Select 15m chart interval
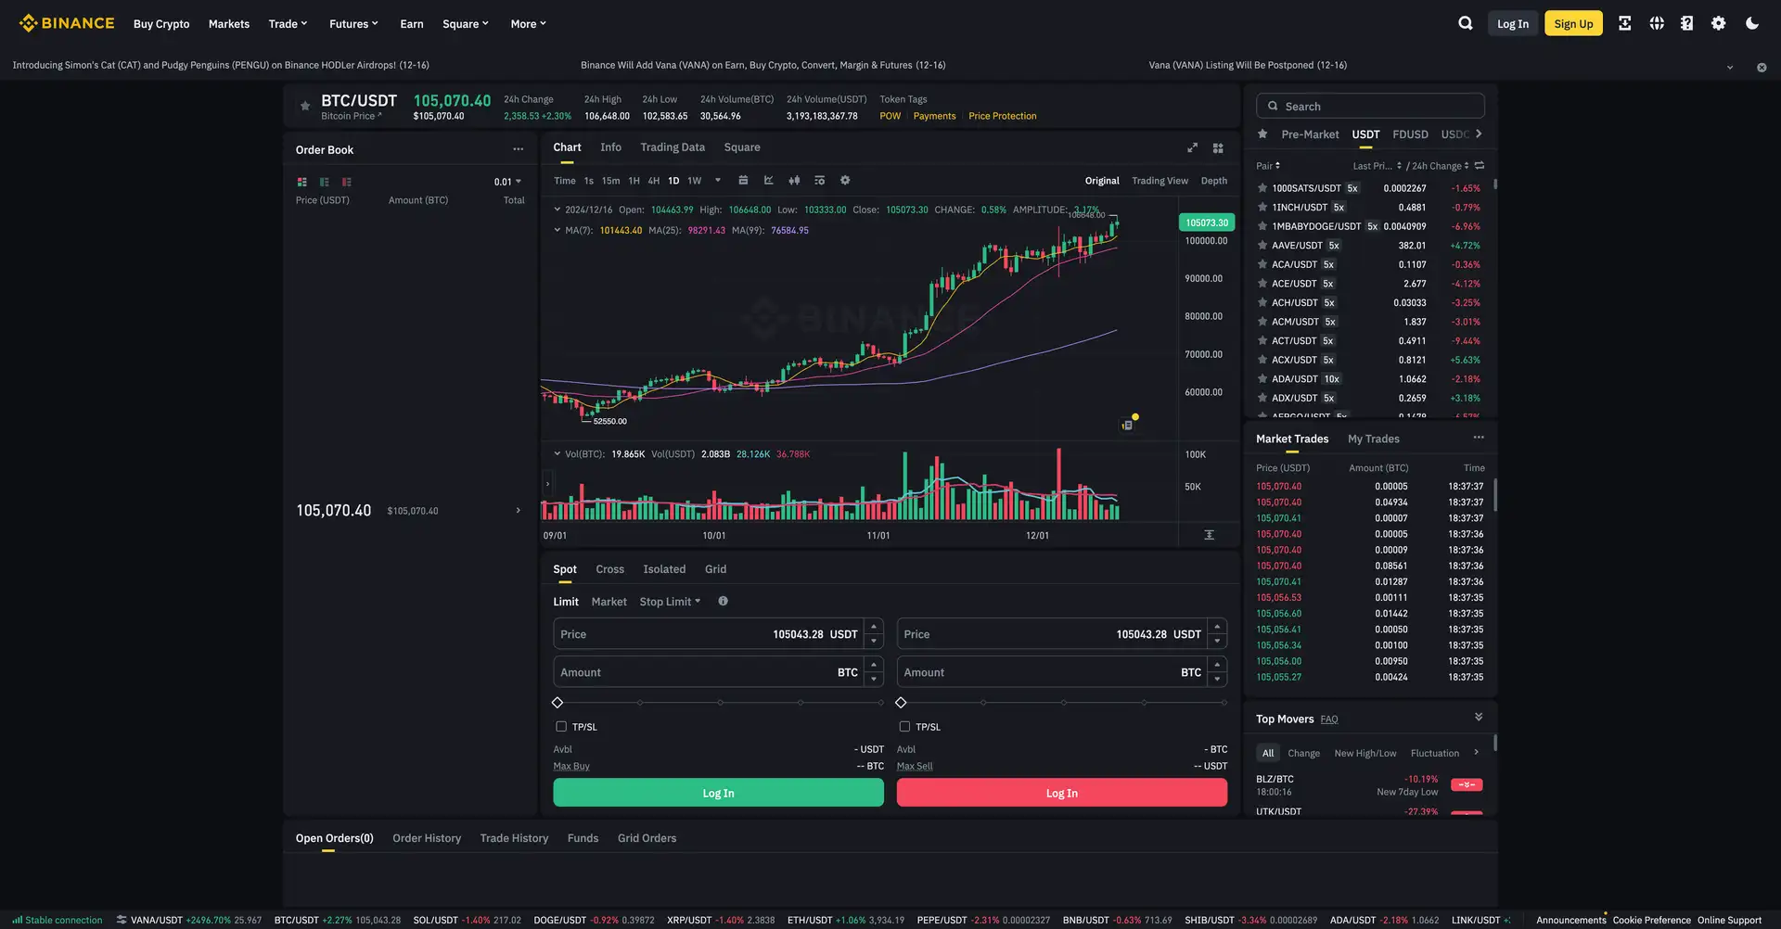Image resolution: width=1781 pixels, height=929 pixels. (x=610, y=181)
